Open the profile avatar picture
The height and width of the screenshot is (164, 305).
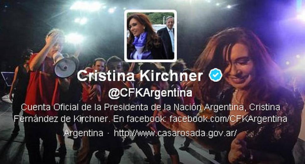pos(151,36)
